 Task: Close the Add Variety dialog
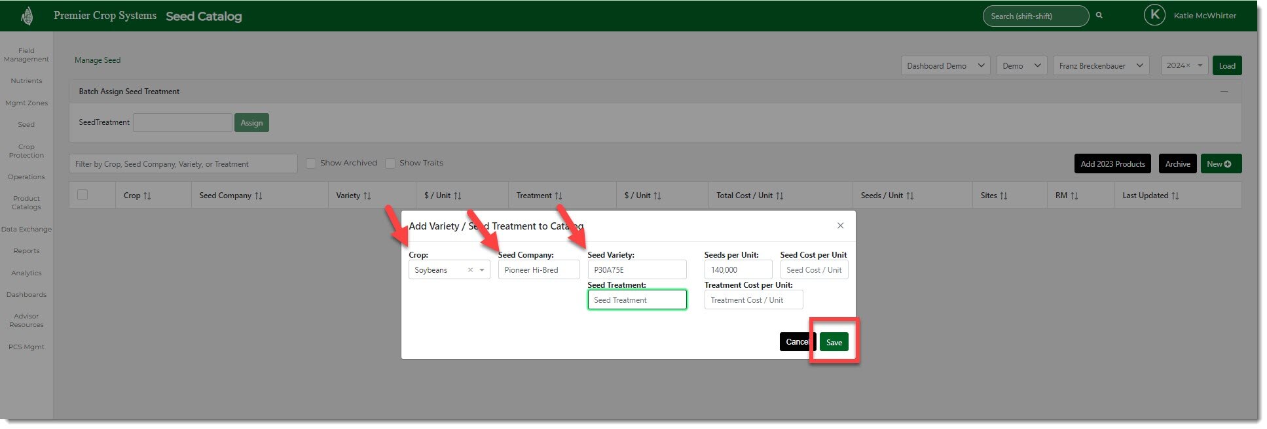(x=840, y=226)
